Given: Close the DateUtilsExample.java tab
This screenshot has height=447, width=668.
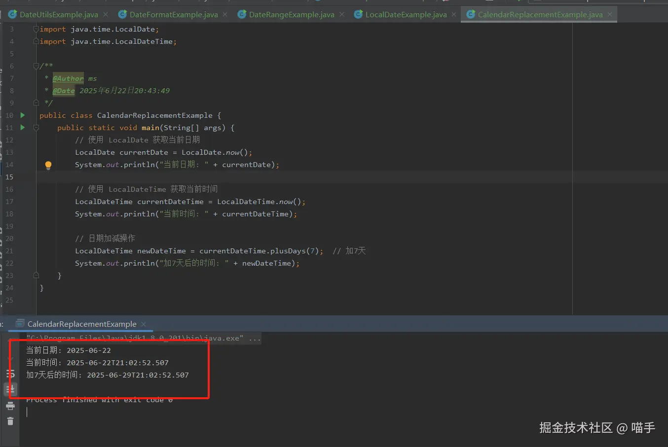Looking at the screenshot, I should click(106, 15).
